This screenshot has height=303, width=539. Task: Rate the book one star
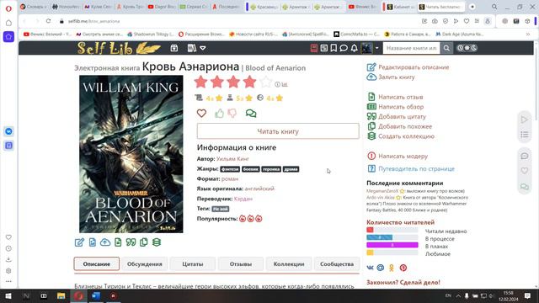[x=200, y=82]
